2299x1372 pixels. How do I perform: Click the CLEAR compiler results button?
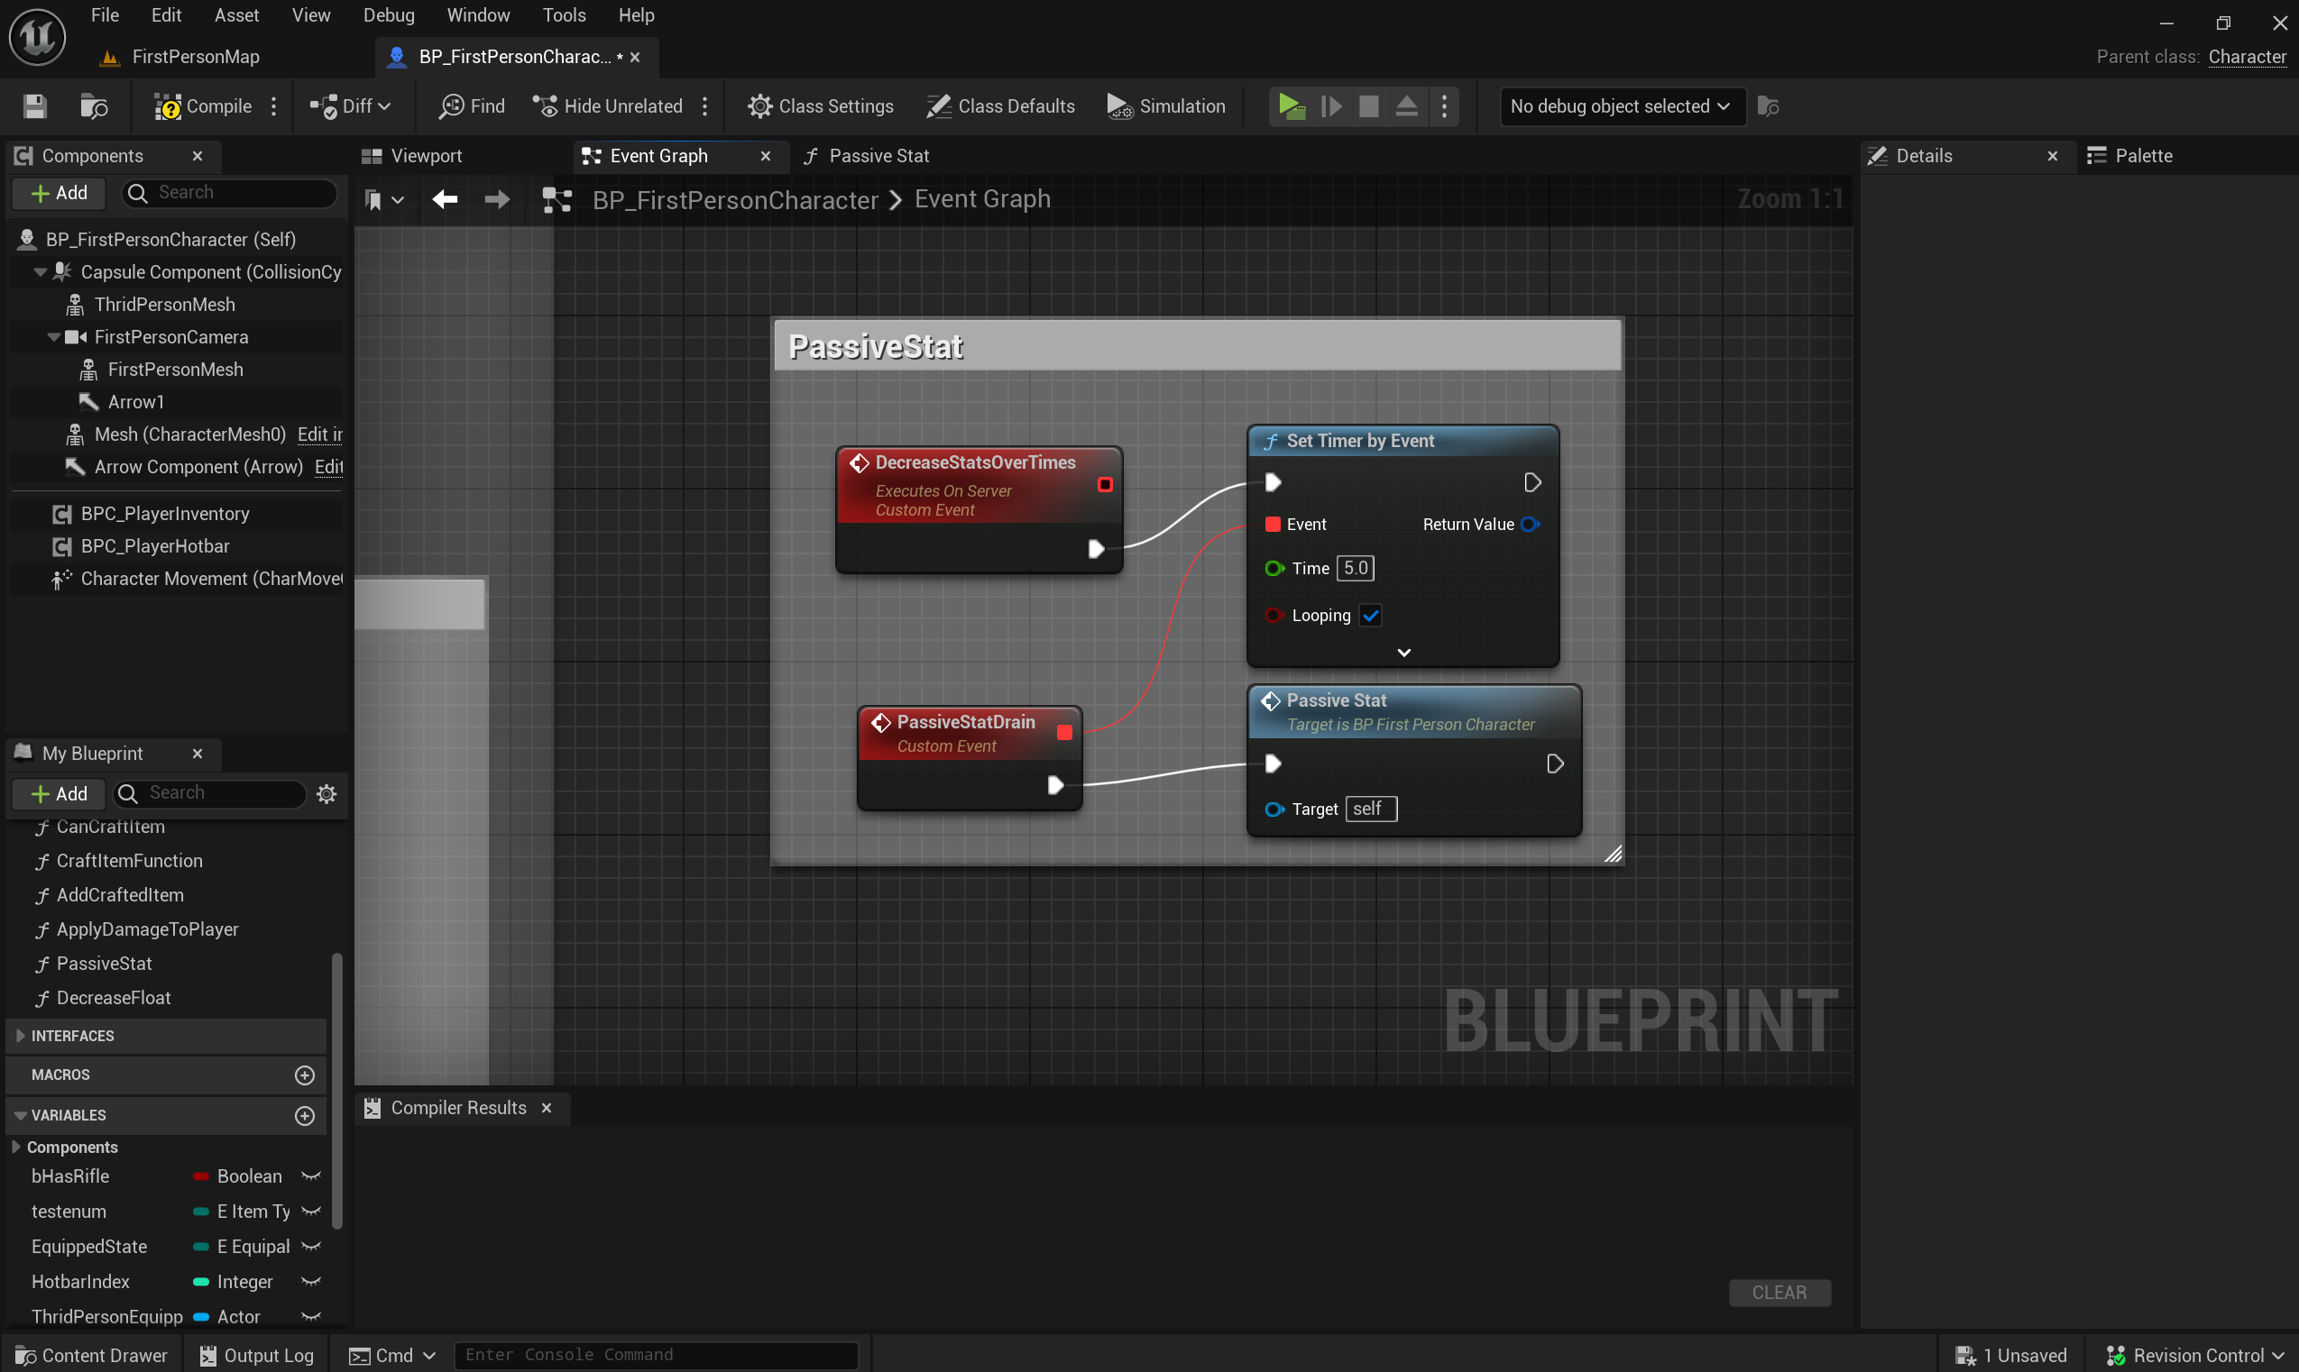click(x=1779, y=1292)
